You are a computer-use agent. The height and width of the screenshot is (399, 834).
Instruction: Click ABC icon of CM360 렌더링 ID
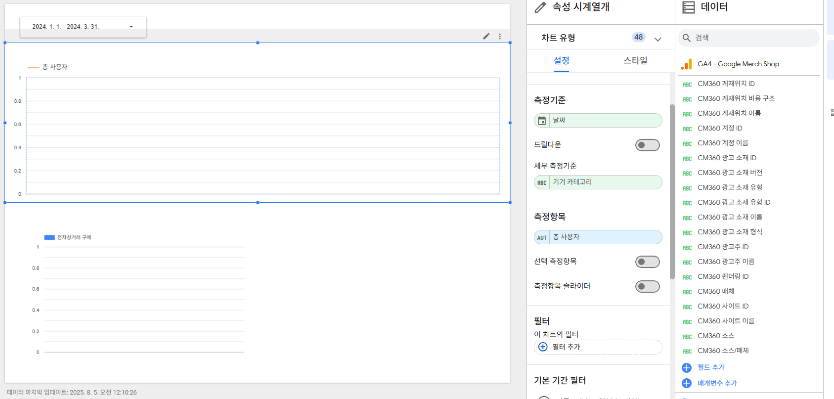click(x=687, y=277)
